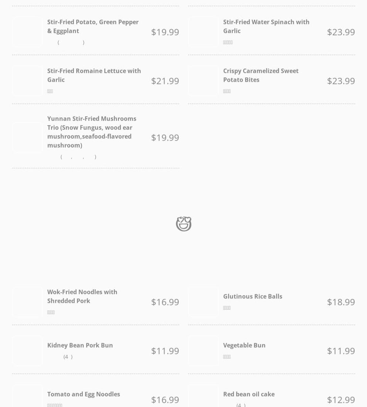Image resolution: width=367 pixels, height=407 pixels.
Task: Click the $12.99 price of Red bean cake
Action: point(341,400)
